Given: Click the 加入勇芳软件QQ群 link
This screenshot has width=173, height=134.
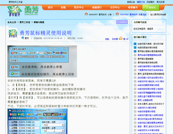Looking at the screenshot, I should tap(158, 15).
